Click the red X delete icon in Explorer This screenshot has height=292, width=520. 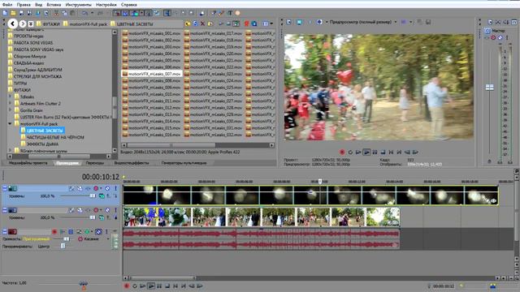(x=202, y=24)
